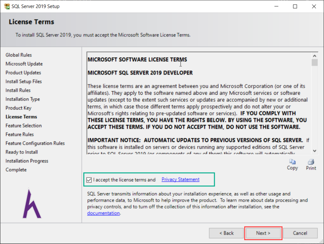Minimize the SQL Server 2019 Setup window

coord(276,6)
